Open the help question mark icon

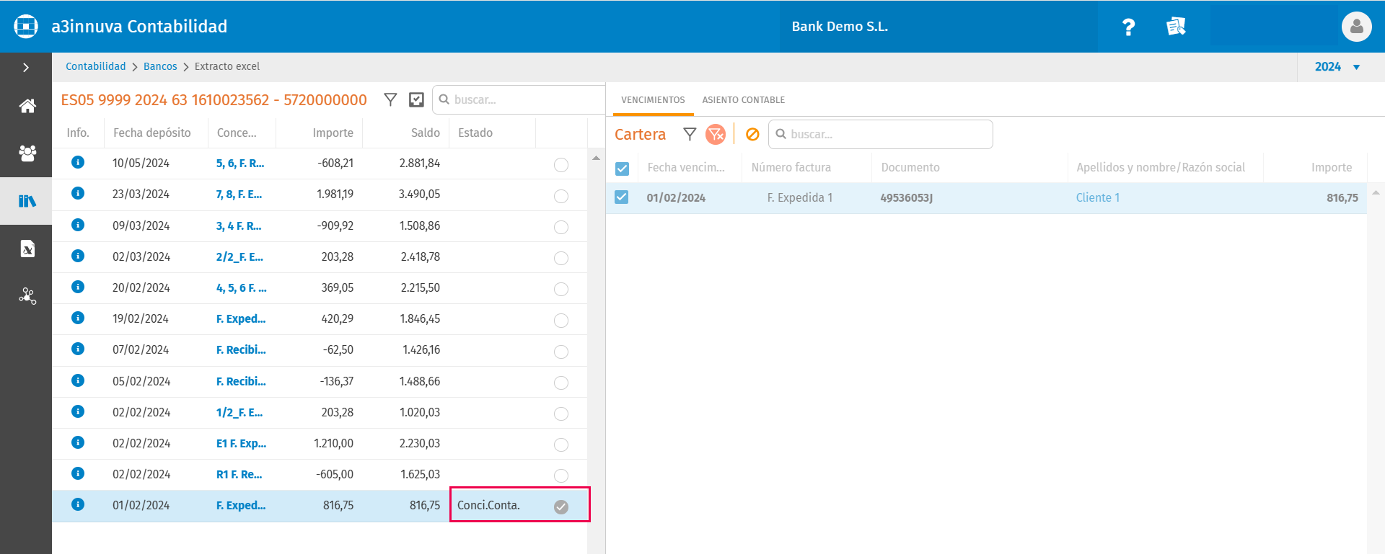coord(1128,27)
